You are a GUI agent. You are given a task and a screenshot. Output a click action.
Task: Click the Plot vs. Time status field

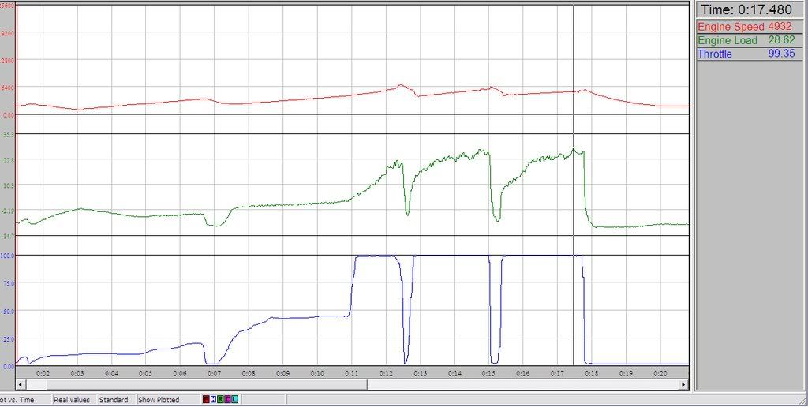pyautogui.click(x=24, y=400)
